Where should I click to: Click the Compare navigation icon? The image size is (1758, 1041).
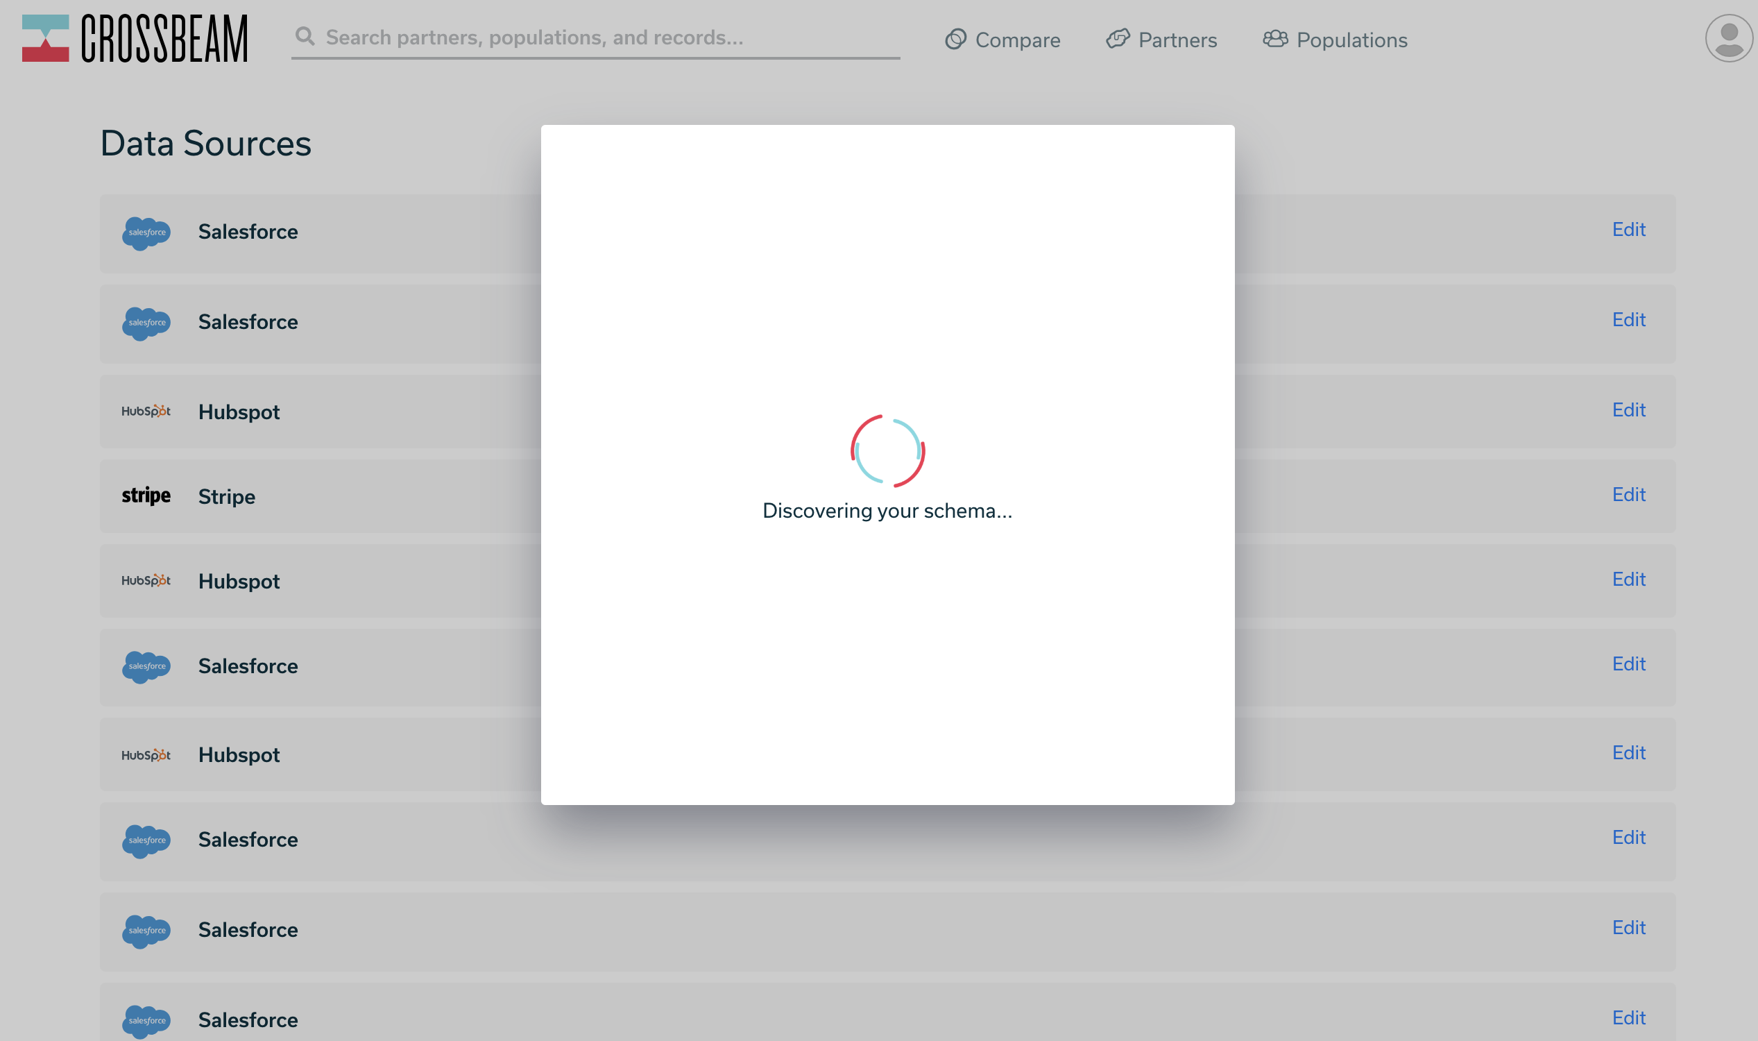tap(957, 40)
